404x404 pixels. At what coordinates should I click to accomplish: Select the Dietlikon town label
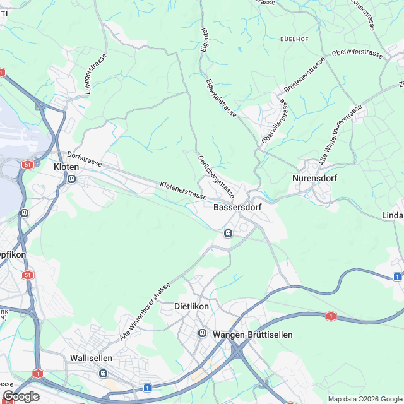(x=191, y=306)
